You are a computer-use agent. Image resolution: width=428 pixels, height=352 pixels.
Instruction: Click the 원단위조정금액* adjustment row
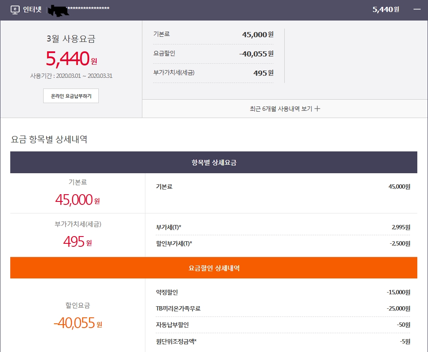283,341
